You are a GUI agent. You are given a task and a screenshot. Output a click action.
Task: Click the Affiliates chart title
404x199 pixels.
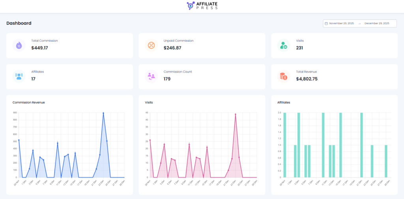[x=284, y=102]
